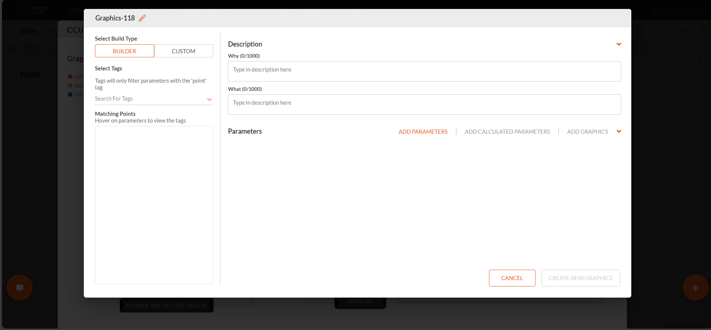
Task: Click the Graphics-118 dialog title text
Action: tap(115, 18)
